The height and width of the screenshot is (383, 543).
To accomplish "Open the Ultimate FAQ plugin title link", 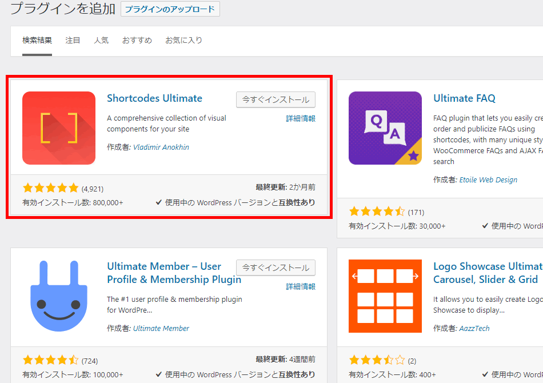I will coord(464,98).
